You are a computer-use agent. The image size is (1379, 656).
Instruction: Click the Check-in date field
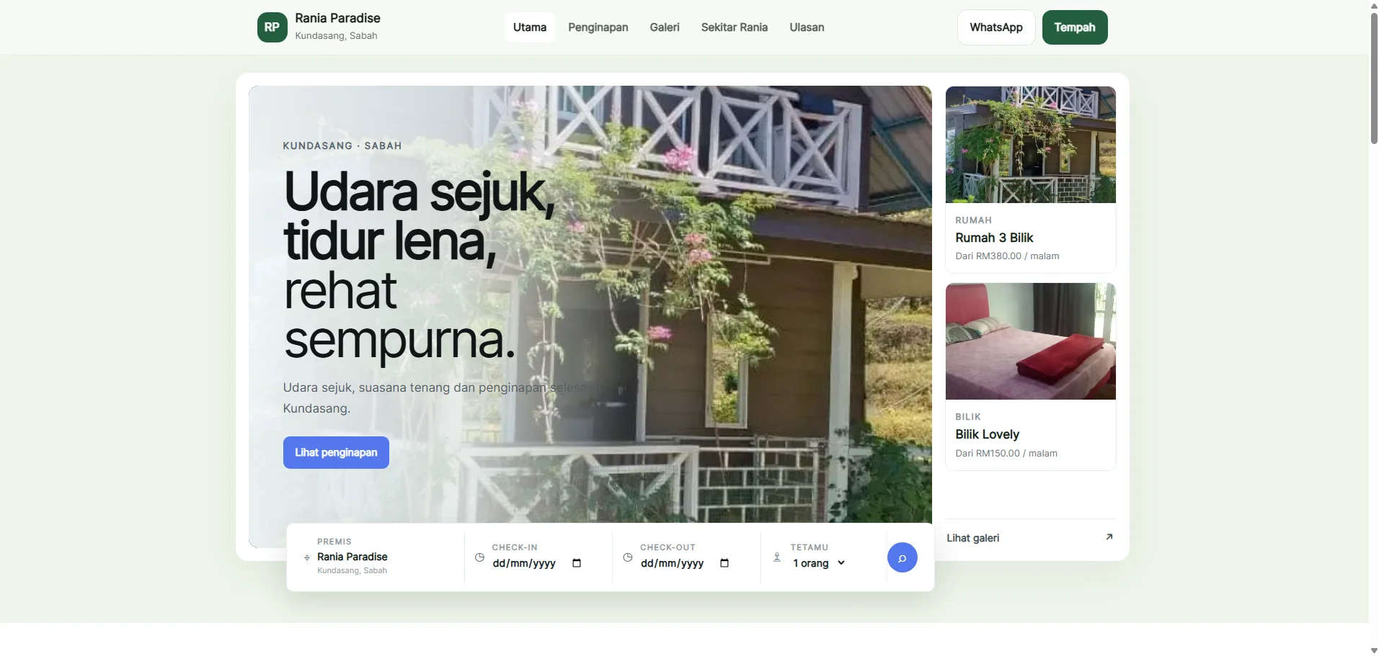coord(538,563)
